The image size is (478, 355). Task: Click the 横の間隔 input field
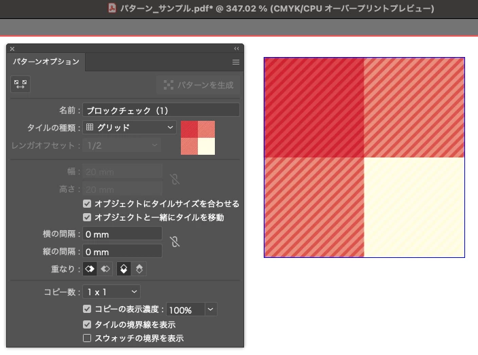122,234
